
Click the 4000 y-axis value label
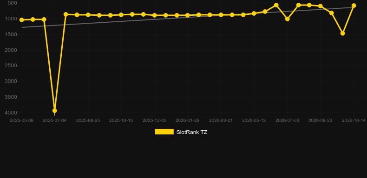tap(11, 113)
